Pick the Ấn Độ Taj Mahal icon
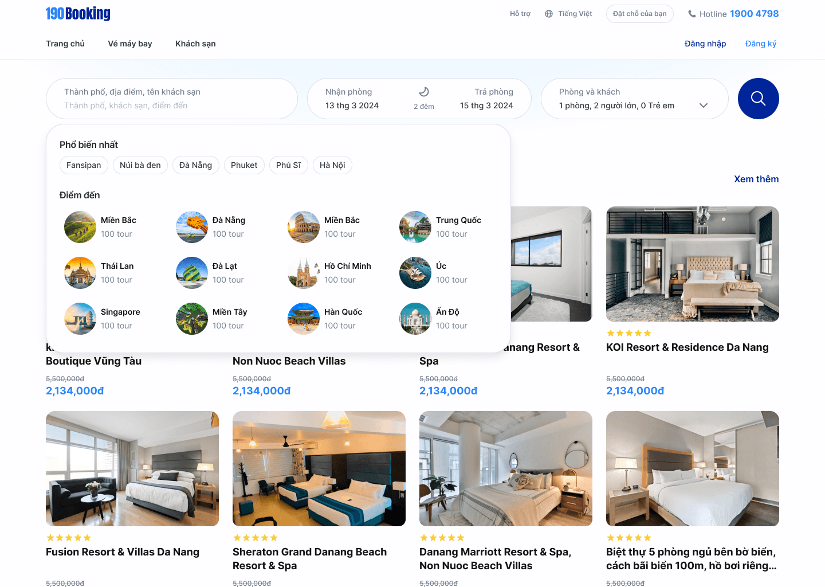825x587 pixels. tap(415, 319)
